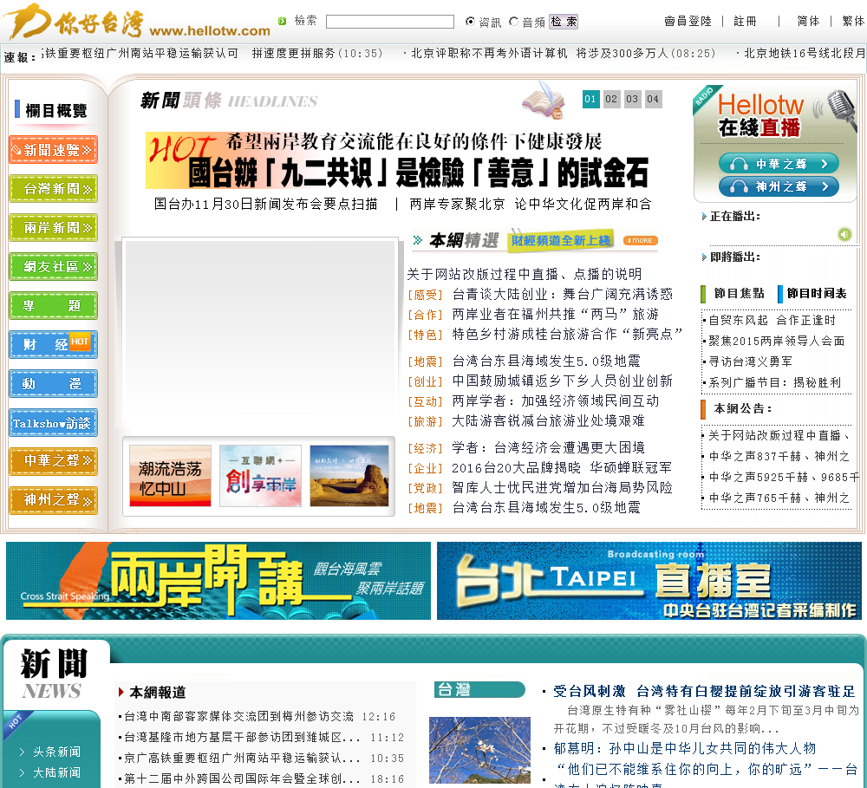Open 財经 sidebar menu item

coord(53,344)
